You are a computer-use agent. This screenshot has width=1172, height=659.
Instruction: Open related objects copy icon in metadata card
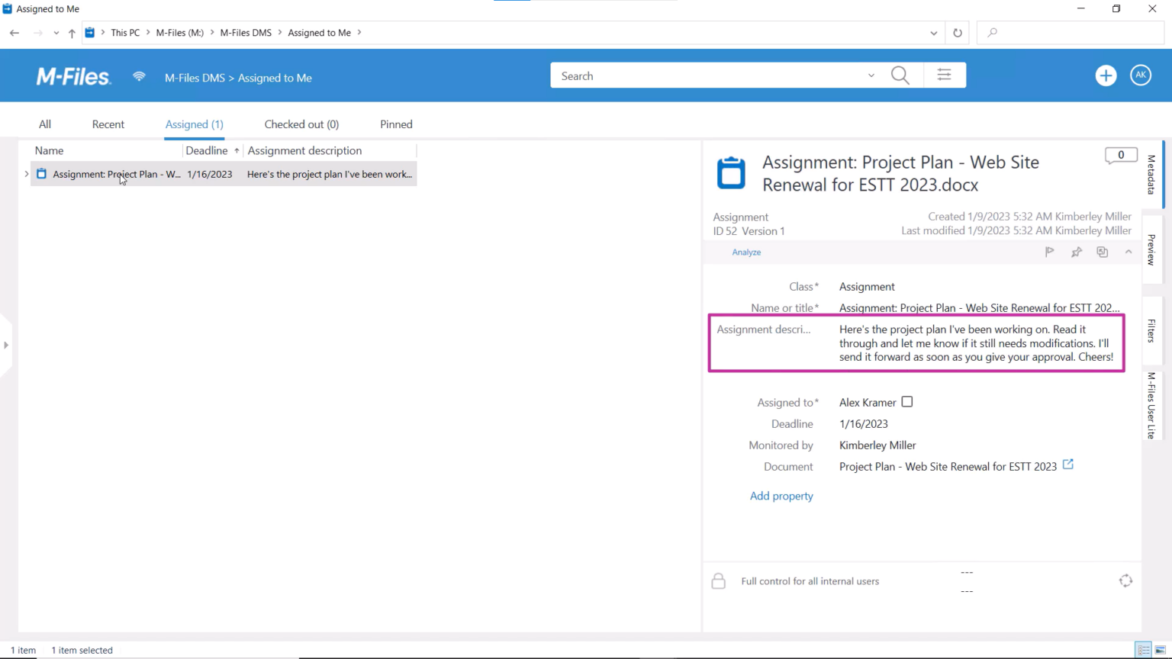point(1102,252)
